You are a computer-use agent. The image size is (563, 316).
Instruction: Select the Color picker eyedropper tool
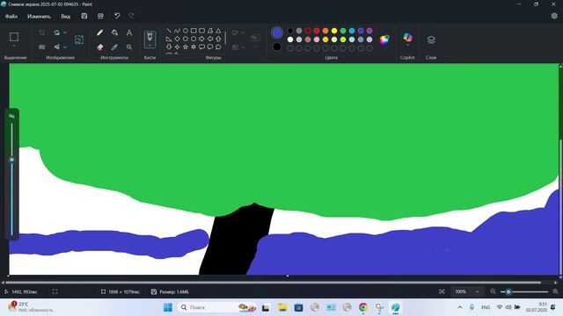click(x=114, y=47)
